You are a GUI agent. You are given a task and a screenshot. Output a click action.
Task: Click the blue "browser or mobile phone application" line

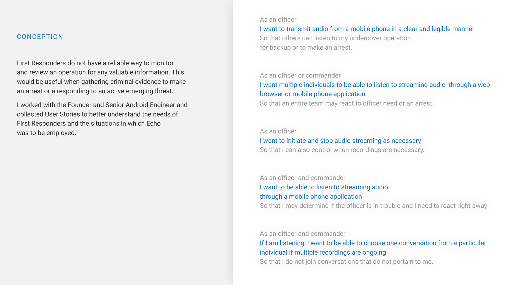[x=312, y=94]
